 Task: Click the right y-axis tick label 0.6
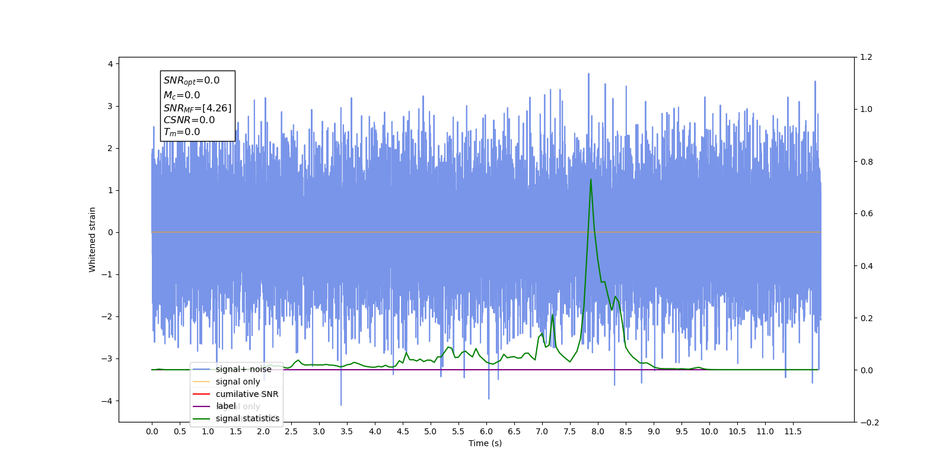pos(867,213)
